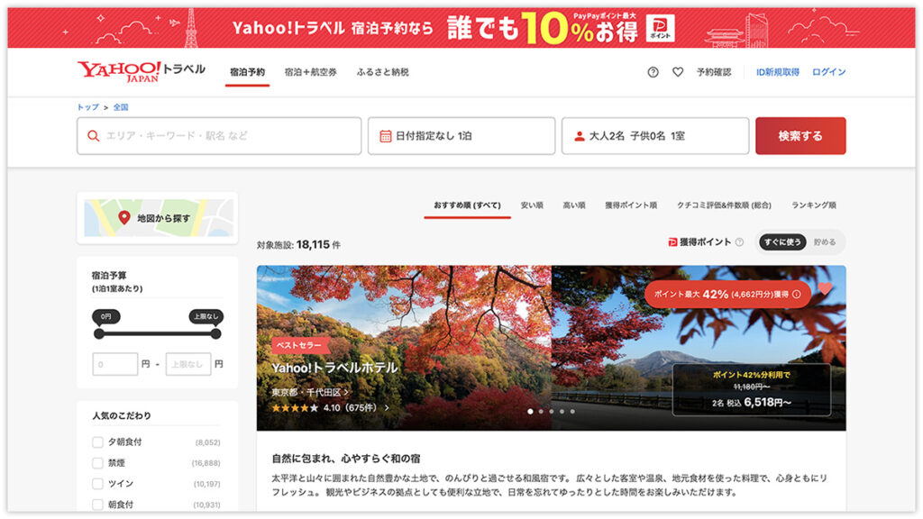Viewport: 923px width, 519px height.
Task: Open guest selector 大人2名 子供0名 1室
Action: click(654, 136)
